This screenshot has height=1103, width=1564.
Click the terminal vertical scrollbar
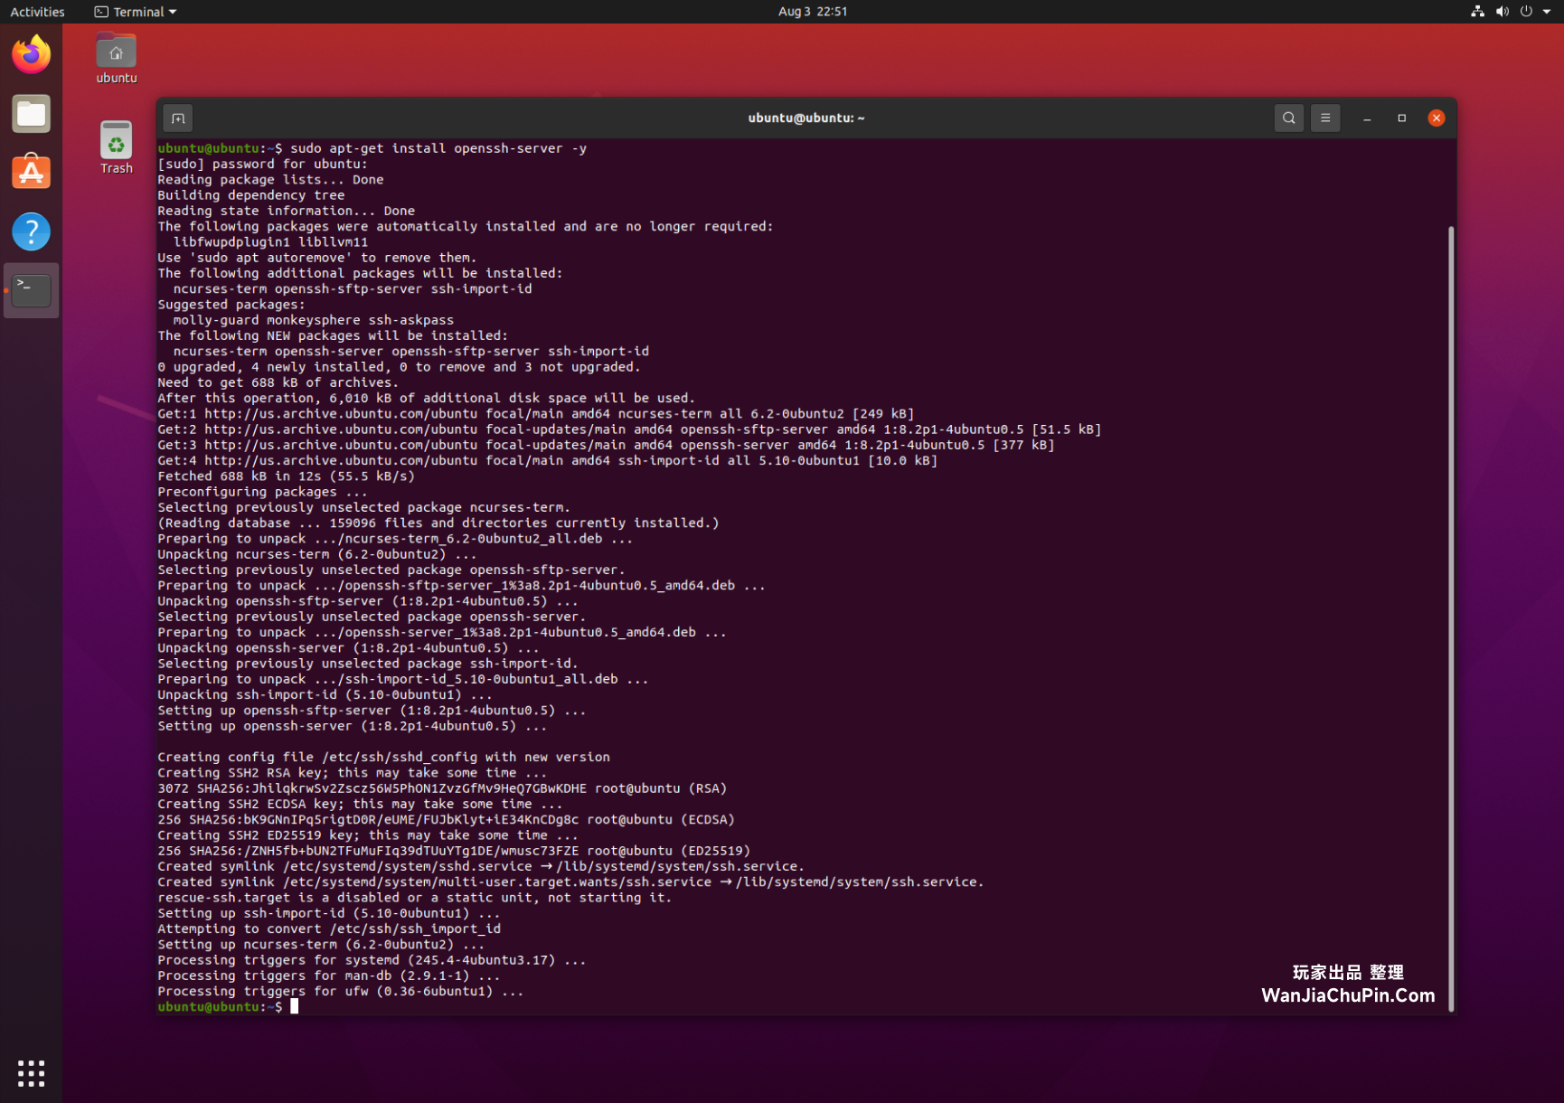tap(1451, 615)
